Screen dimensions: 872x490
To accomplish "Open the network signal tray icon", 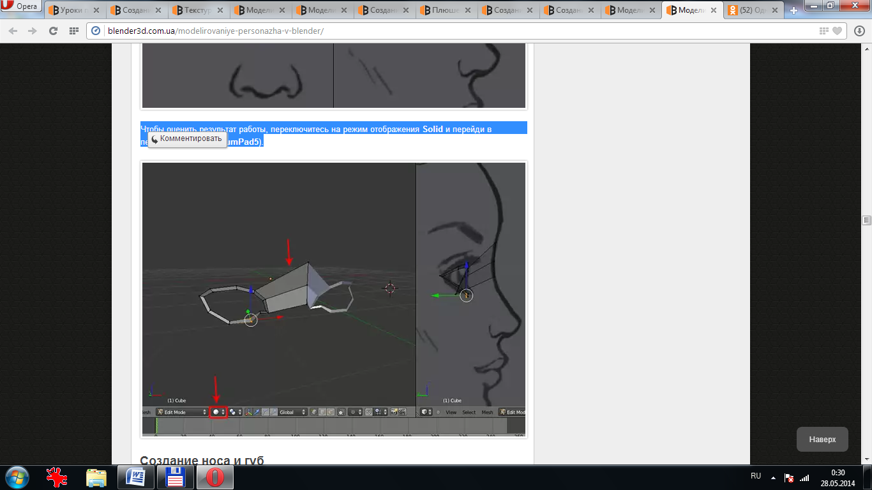I will pos(804,477).
